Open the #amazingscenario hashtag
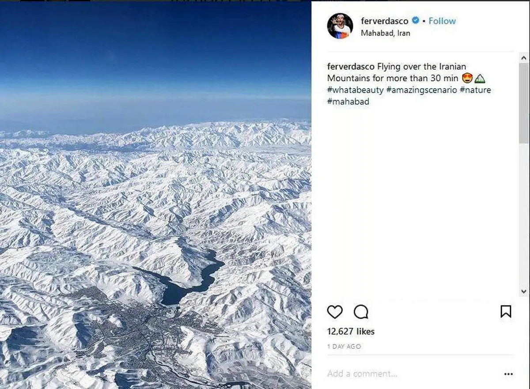This screenshot has height=389, width=530. click(420, 90)
